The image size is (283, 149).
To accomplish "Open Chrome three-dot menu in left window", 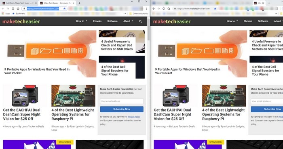I will 146,8.
